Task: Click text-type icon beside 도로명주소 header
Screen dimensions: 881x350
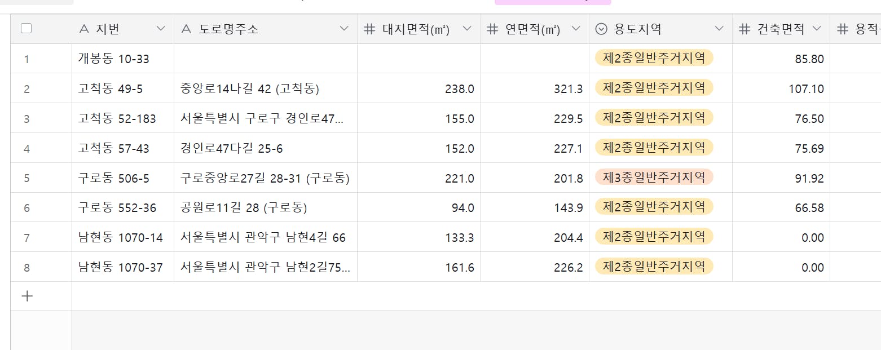Action: [x=187, y=29]
